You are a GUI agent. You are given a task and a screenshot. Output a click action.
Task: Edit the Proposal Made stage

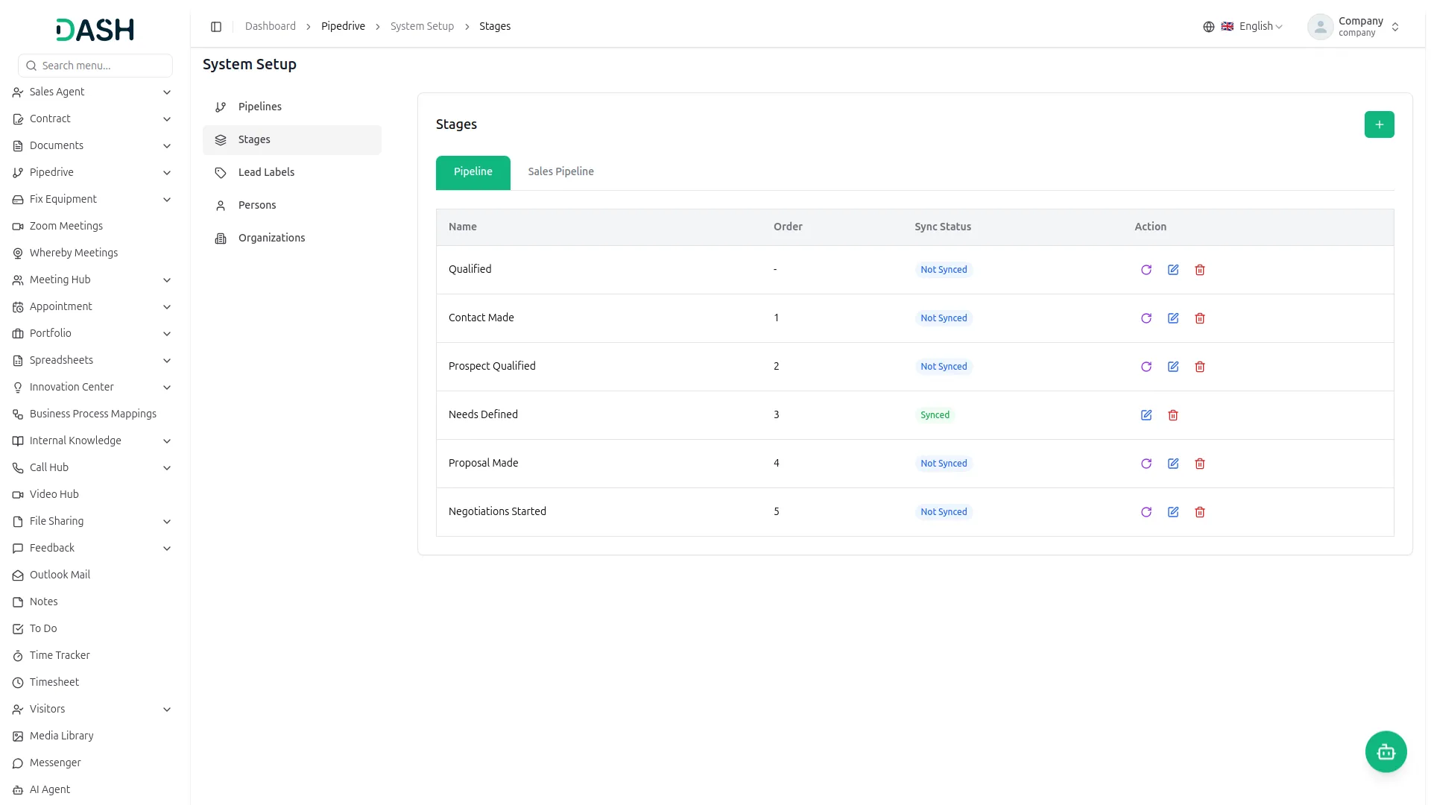click(1173, 464)
